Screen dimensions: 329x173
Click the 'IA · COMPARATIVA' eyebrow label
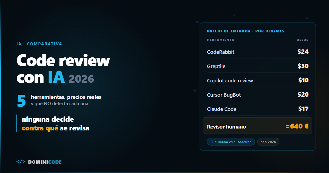[39, 44]
